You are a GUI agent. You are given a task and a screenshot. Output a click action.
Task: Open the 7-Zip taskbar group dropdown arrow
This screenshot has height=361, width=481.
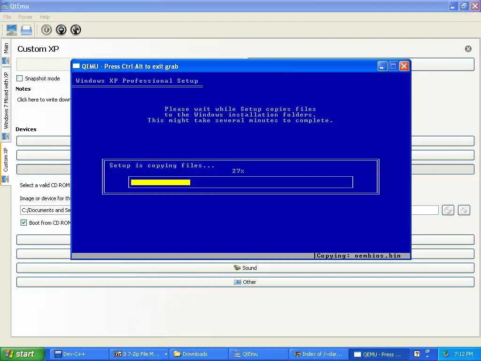point(166,354)
